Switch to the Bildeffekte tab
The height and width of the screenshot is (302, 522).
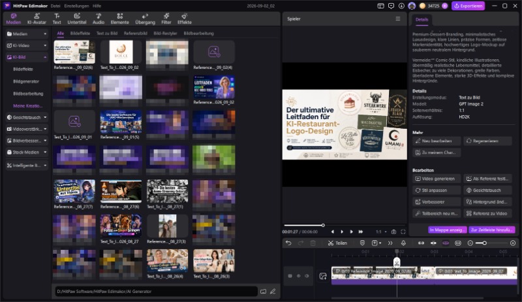[x=80, y=33]
